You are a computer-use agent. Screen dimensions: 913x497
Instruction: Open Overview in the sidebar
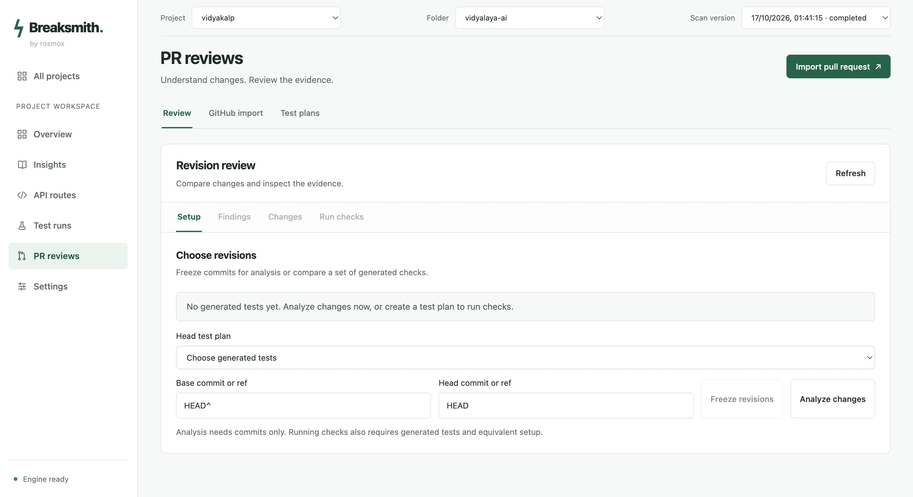[68, 134]
